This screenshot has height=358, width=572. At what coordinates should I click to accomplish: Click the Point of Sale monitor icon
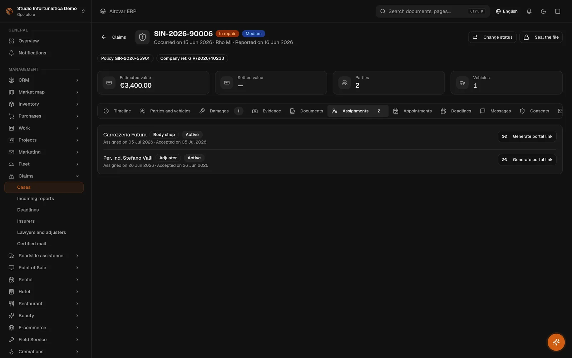coord(11,268)
